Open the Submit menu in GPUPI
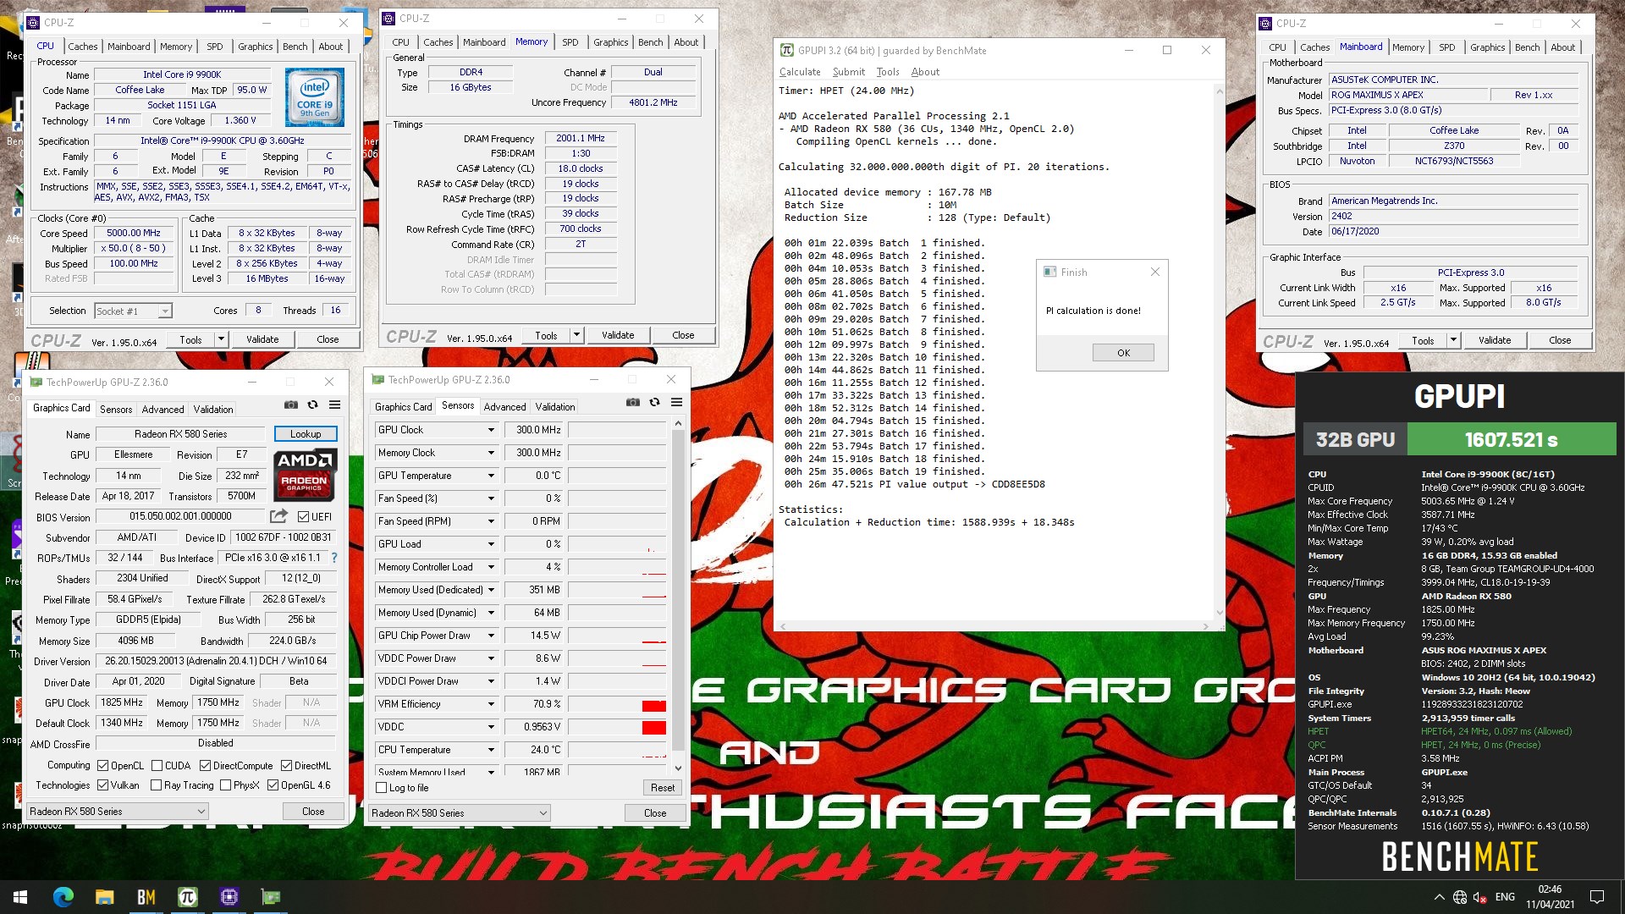 [848, 72]
